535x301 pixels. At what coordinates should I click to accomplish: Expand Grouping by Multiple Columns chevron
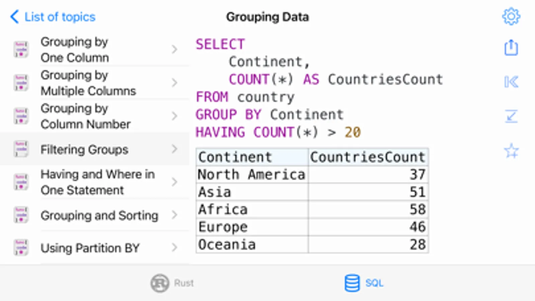(x=174, y=83)
